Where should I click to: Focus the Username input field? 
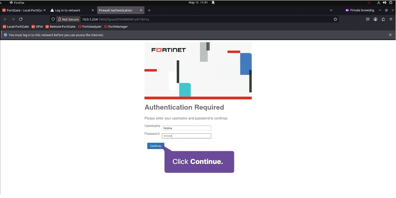point(186,128)
